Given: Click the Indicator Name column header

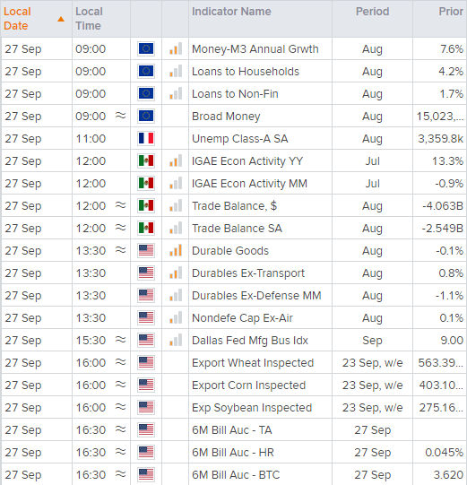Looking at the screenshot, I should pyautogui.click(x=231, y=12).
